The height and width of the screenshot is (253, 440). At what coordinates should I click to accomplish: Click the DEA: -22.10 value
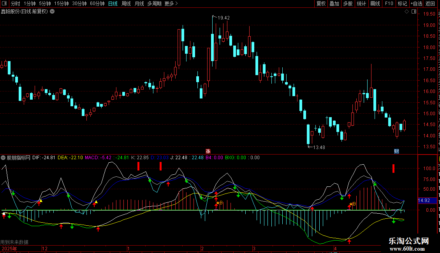click(x=70, y=158)
